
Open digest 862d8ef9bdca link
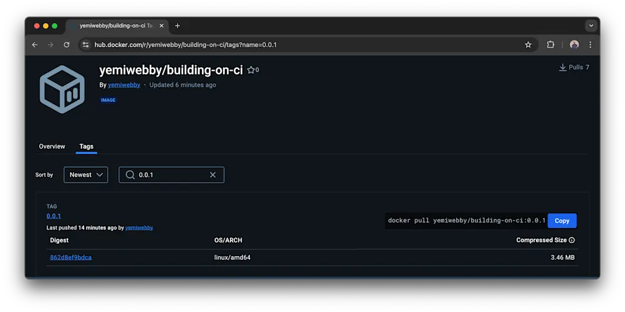(70, 257)
